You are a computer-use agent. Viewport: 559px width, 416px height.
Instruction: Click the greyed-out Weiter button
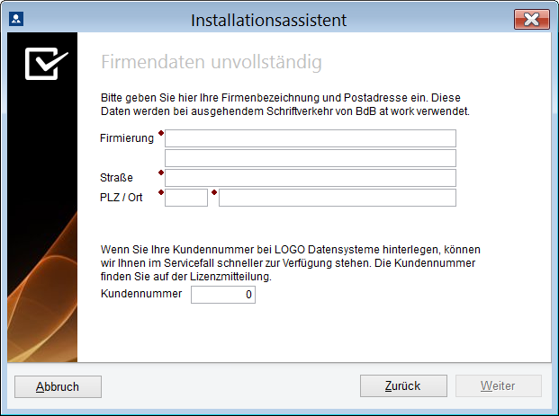click(499, 385)
